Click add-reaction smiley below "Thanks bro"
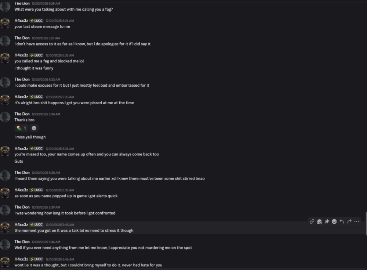The width and height of the screenshot is (367, 270). tap(34, 128)
